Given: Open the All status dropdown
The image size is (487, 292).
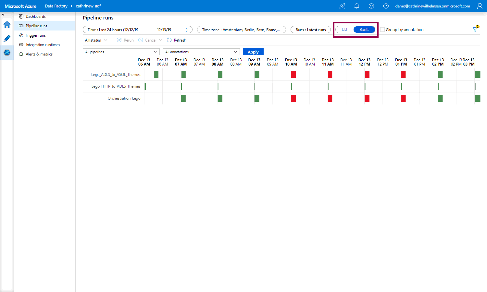Looking at the screenshot, I should (96, 40).
